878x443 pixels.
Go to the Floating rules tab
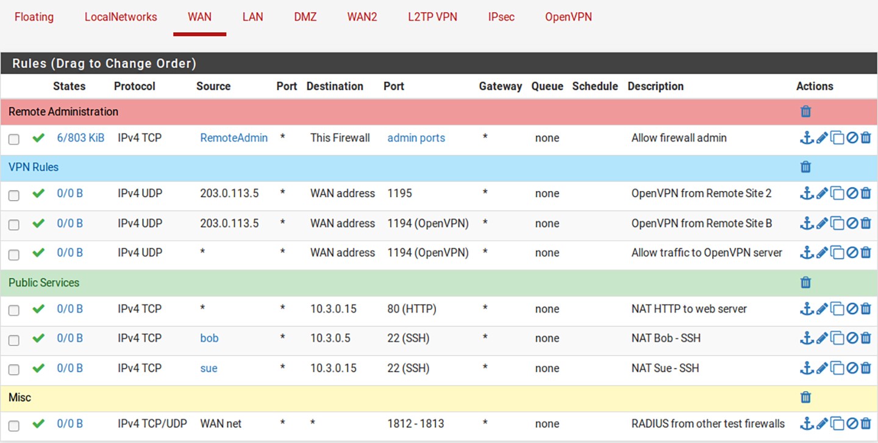coord(34,17)
